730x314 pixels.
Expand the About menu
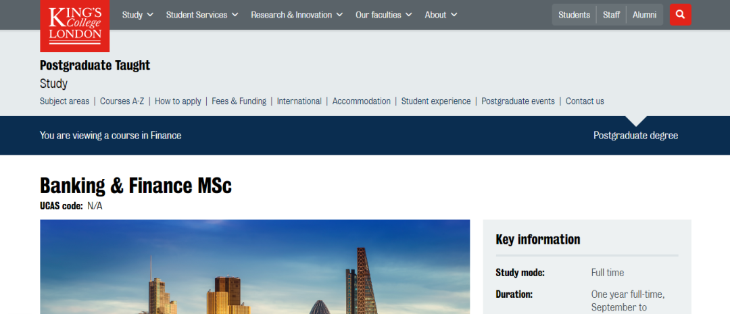point(441,15)
